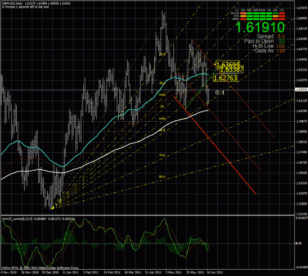
Task: Click the EMA signal cell for M1
Action: tap(243, 19)
